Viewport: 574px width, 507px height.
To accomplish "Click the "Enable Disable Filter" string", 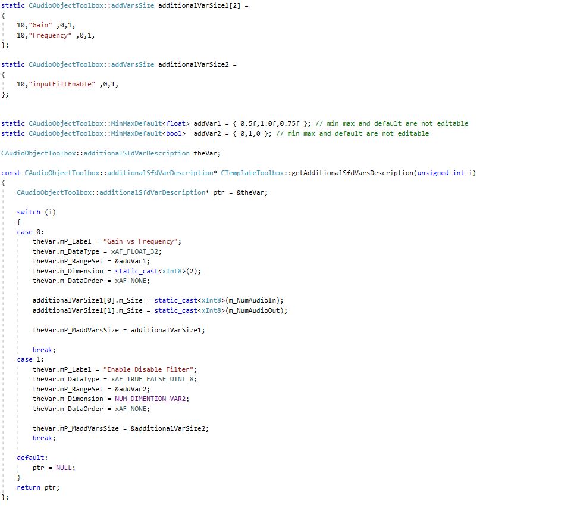I will pos(148,369).
